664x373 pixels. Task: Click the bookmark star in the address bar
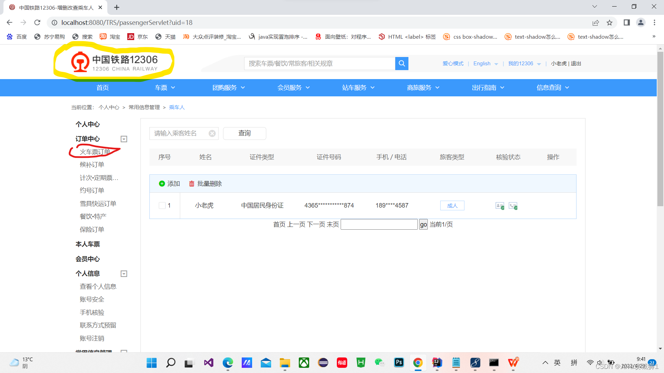point(610,22)
